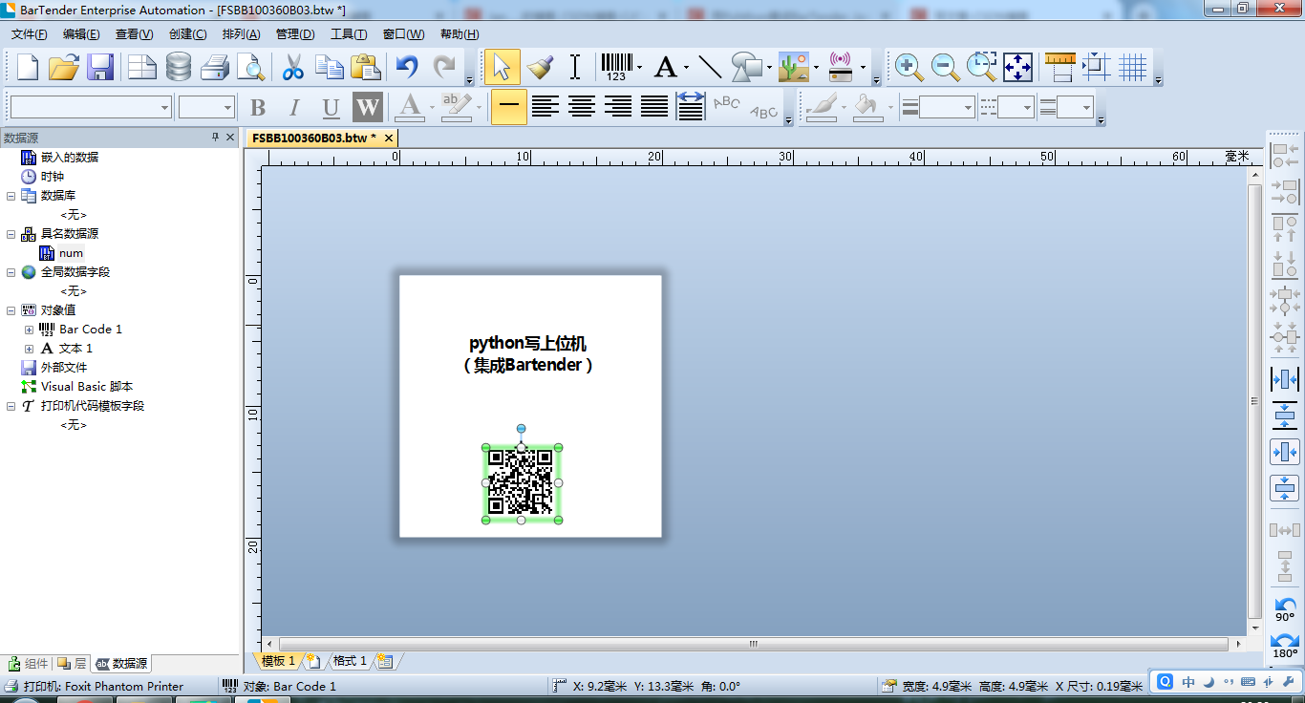Viewport: 1305px width, 703px height.
Task: Toggle italic I formatting
Action: coord(294,107)
